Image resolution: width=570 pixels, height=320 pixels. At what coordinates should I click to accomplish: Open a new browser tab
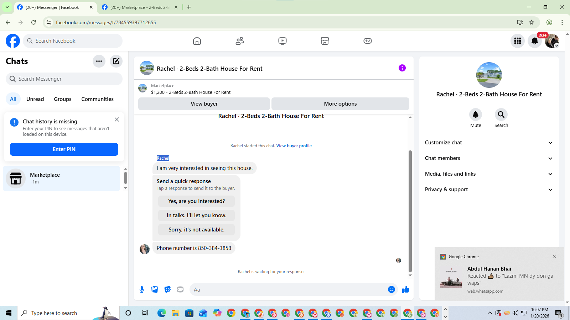coord(189,7)
